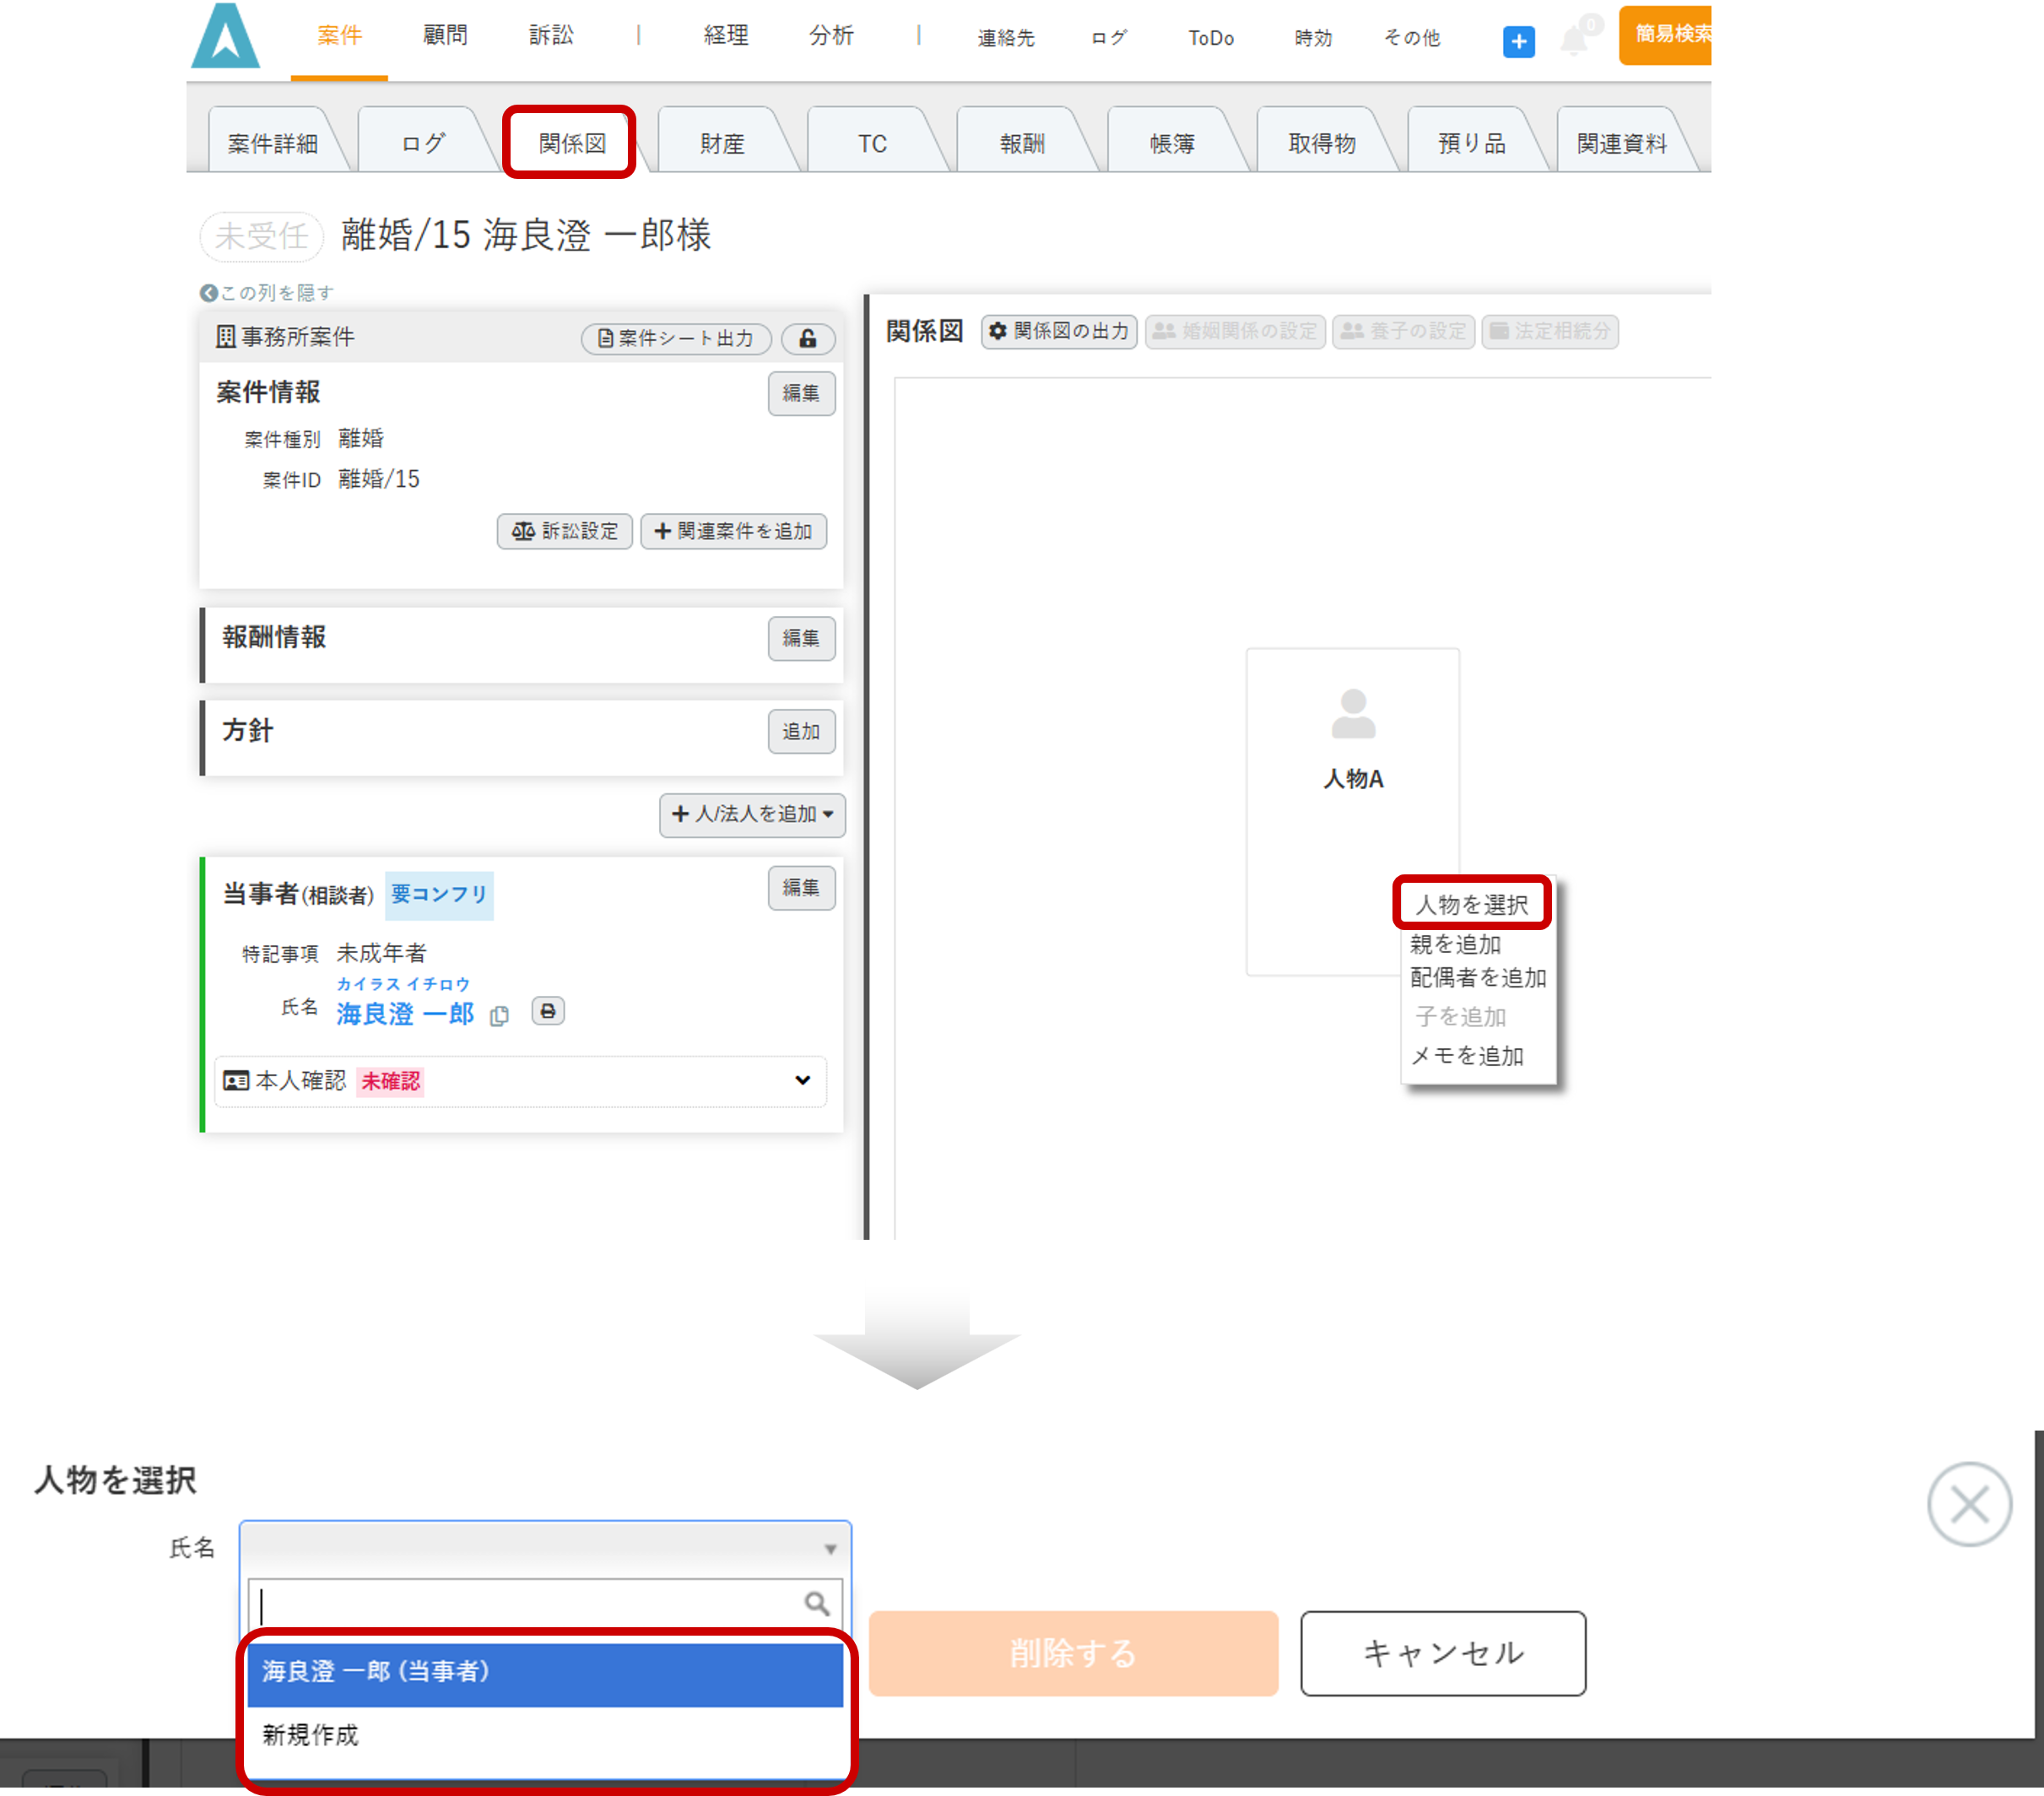The height and width of the screenshot is (1796, 2044).
Task: Edit 案件情報 with 編集 button
Action: [x=801, y=393]
